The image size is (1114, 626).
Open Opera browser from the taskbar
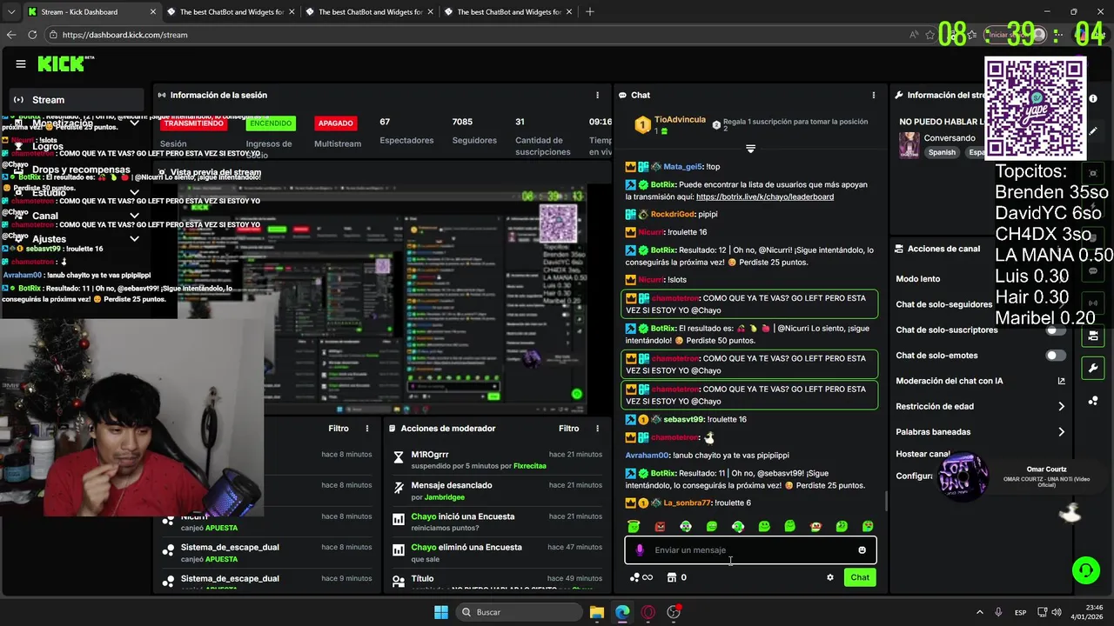(x=648, y=612)
